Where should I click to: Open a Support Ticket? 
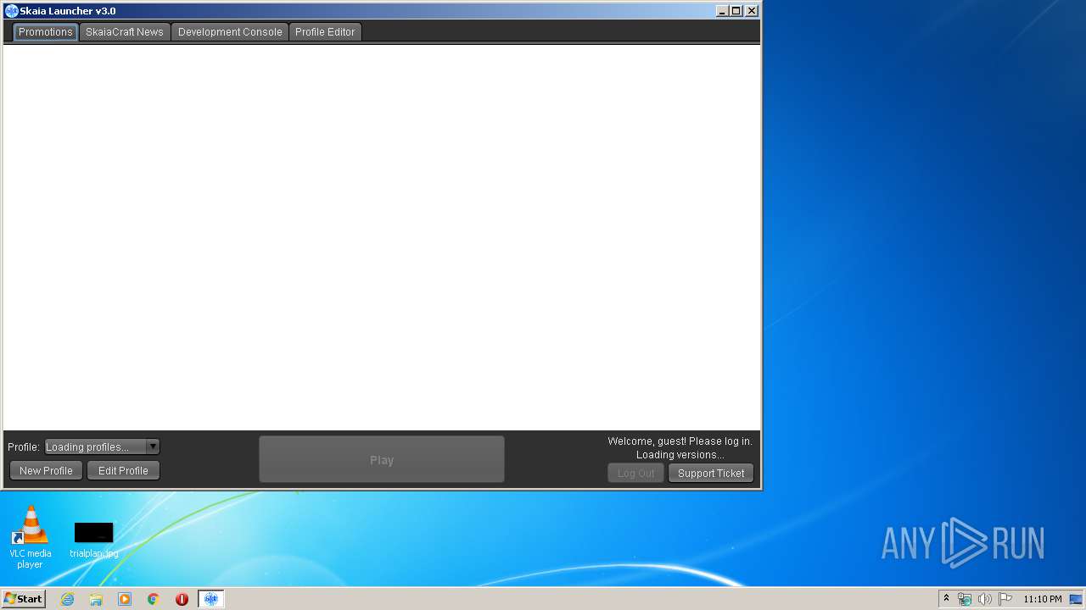pyautogui.click(x=711, y=474)
